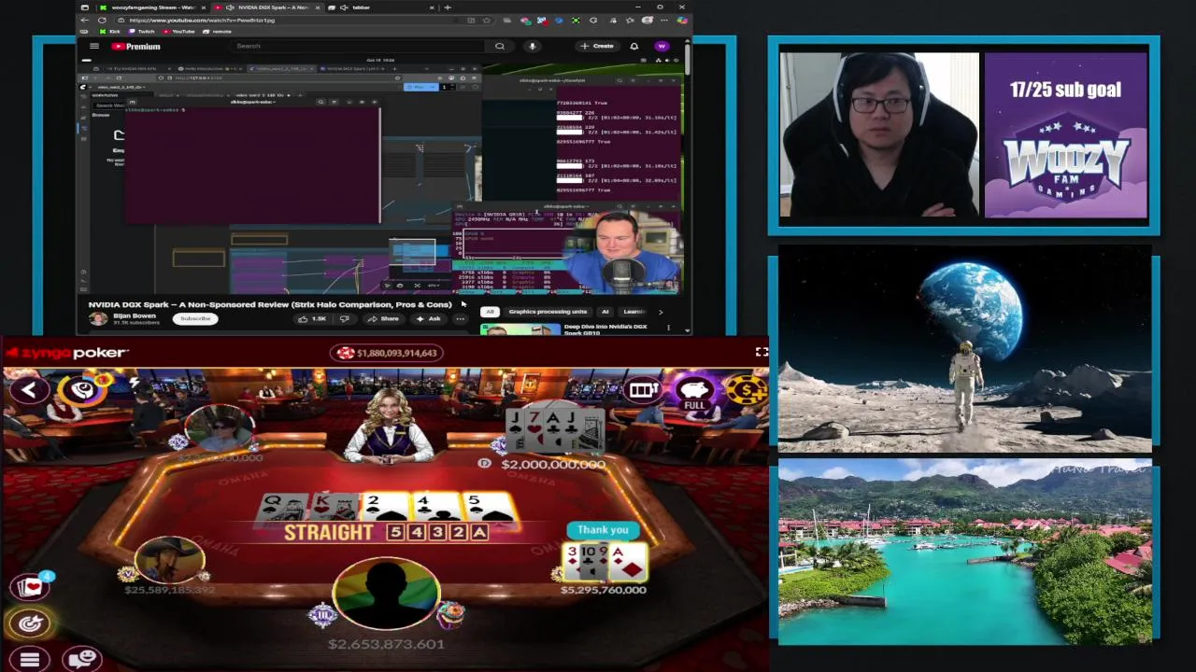This screenshot has height=672, width=1196.
Task: Open the YouTube bookmark in bookmarks bar
Action: pyautogui.click(x=179, y=32)
